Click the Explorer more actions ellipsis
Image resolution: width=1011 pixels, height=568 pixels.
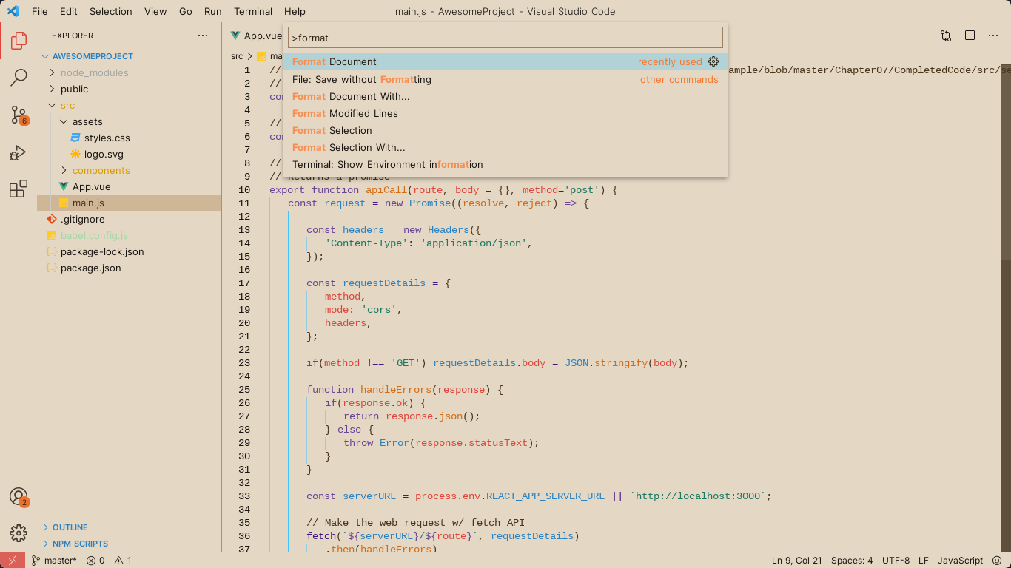[203, 35]
